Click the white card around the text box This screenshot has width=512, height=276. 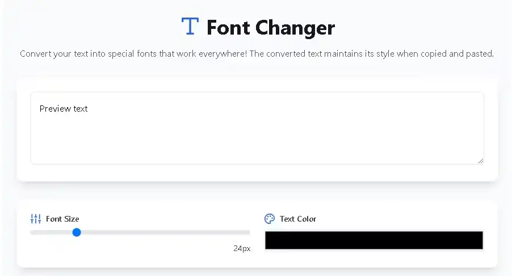(257, 173)
